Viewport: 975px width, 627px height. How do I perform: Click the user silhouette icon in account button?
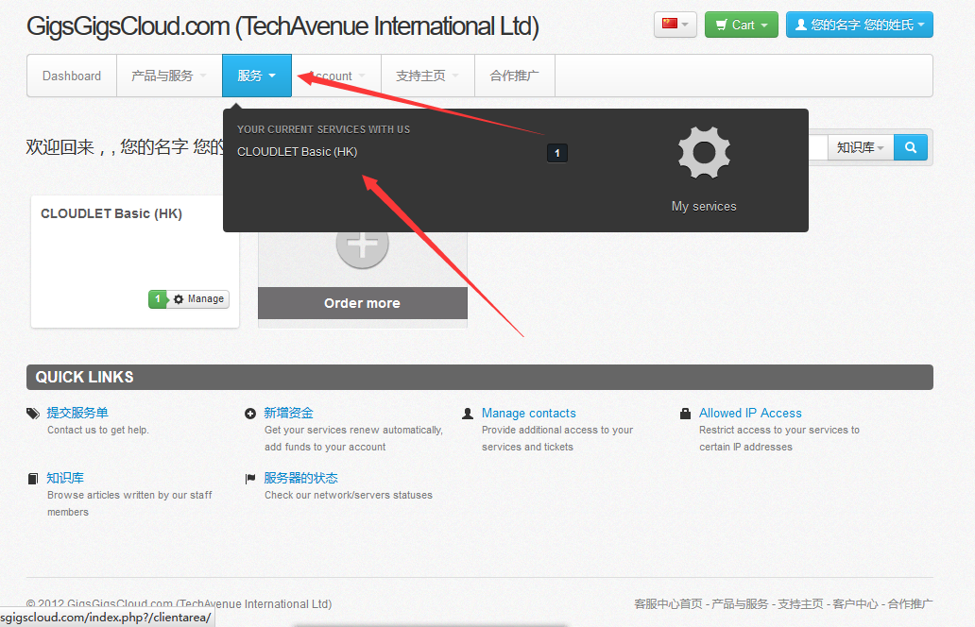(801, 25)
